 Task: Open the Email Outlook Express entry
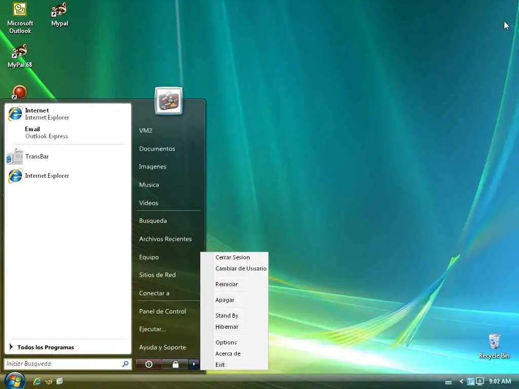click(46, 133)
